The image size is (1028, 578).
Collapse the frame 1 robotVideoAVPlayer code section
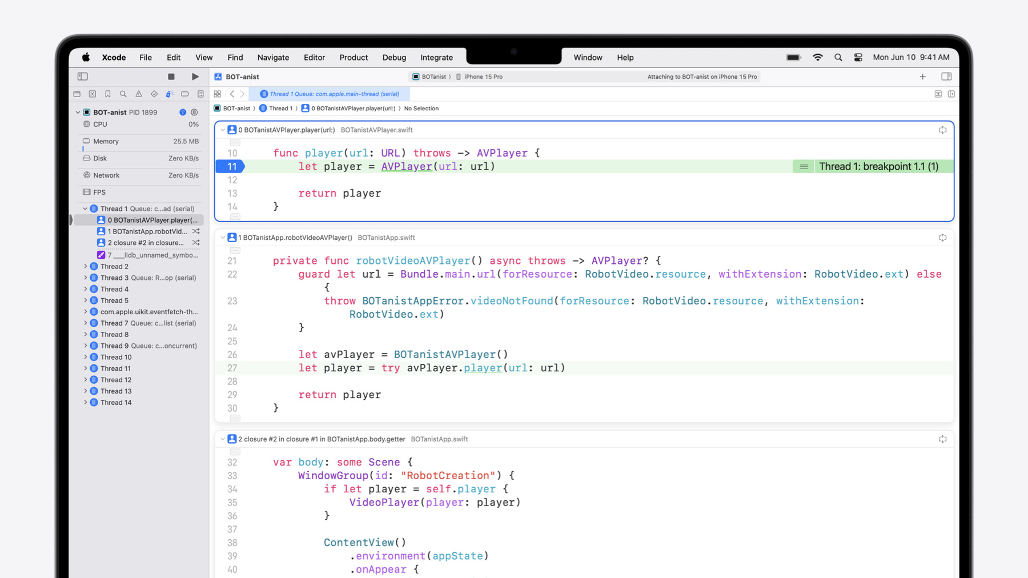pos(223,238)
